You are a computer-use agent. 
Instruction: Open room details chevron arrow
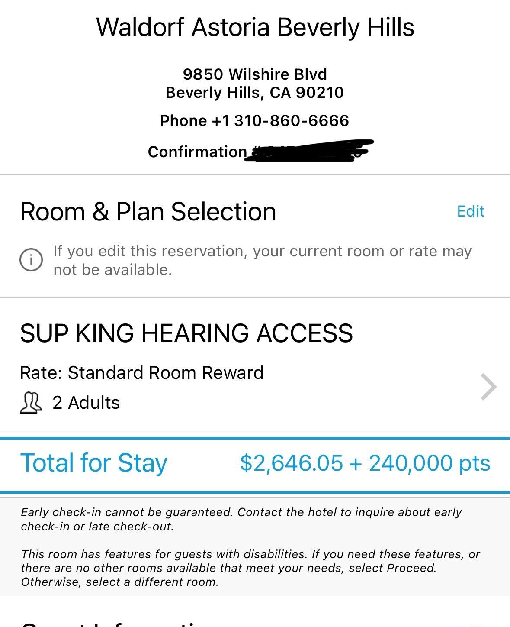(x=489, y=387)
